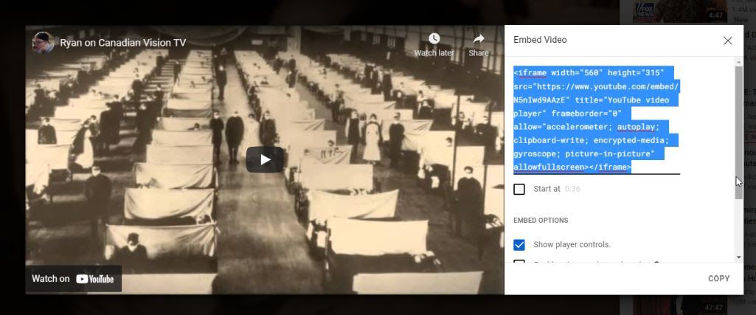Click the Watch later clock icon

coord(434,38)
